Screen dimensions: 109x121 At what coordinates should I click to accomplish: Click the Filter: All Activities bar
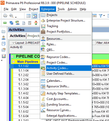[102, 43]
